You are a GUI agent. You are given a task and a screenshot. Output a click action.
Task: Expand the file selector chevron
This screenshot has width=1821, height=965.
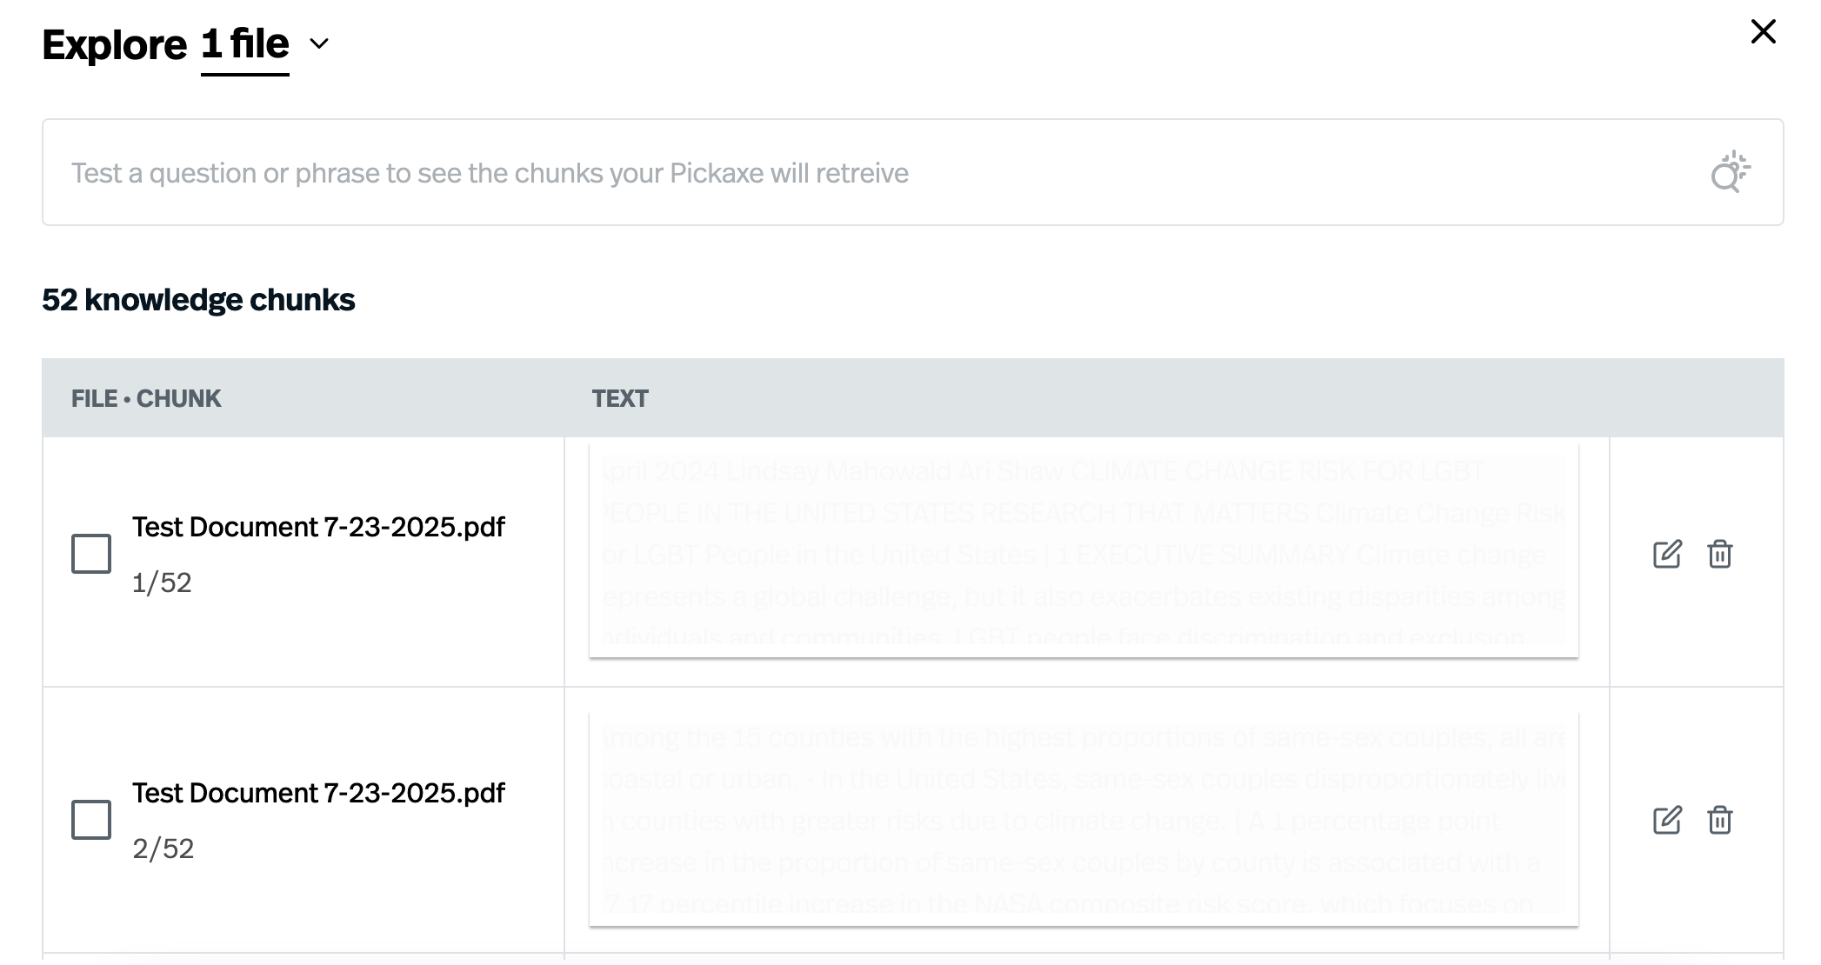[319, 44]
